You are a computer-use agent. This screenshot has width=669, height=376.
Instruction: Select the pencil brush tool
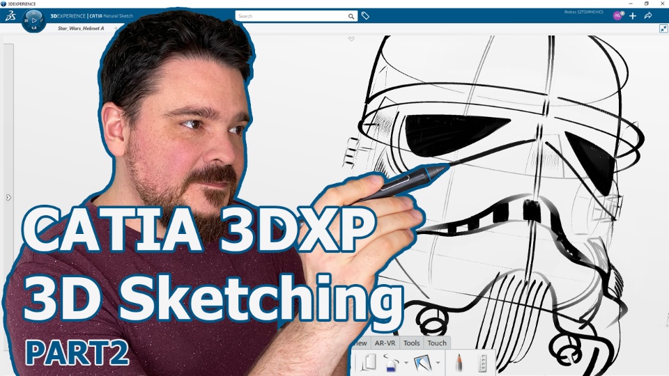point(459,363)
